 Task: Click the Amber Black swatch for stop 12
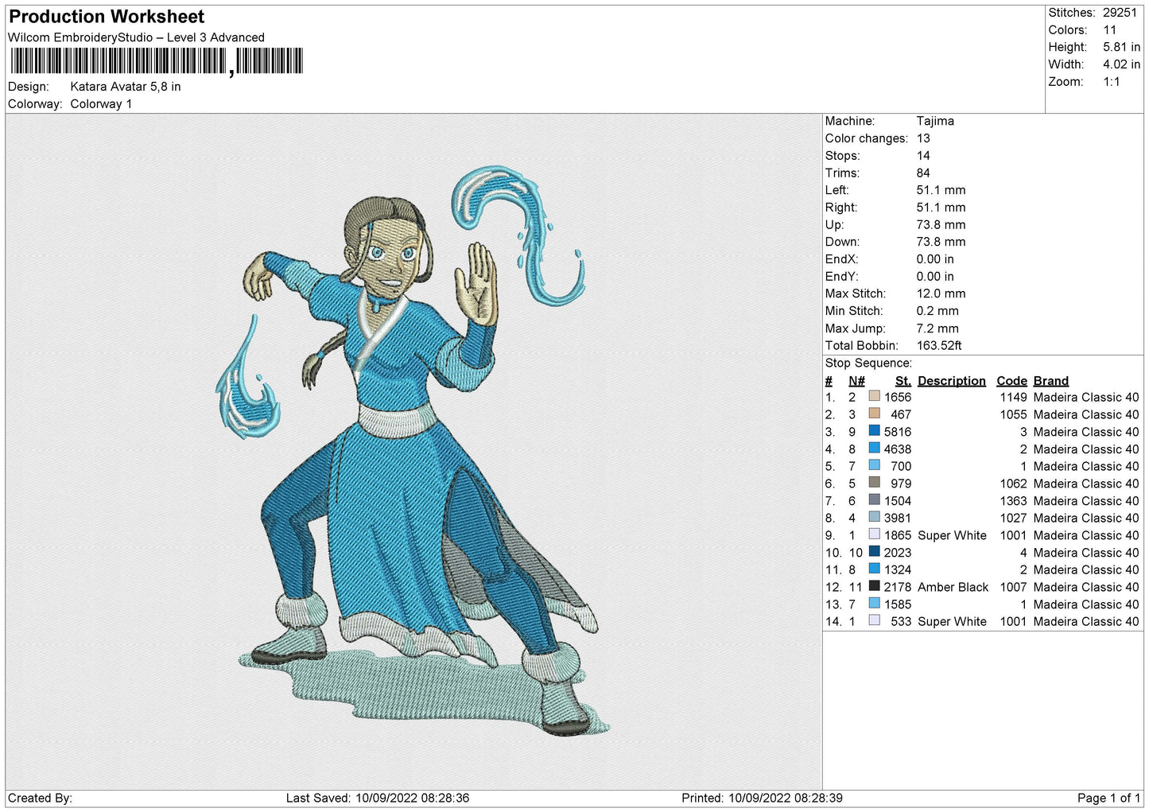[x=875, y=586]
